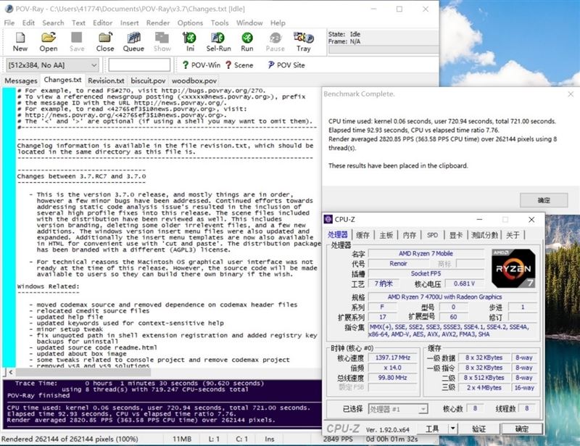Open the biscuit.pov tab
This screenshot has height=446, width=580.
(x=148, y=80)
